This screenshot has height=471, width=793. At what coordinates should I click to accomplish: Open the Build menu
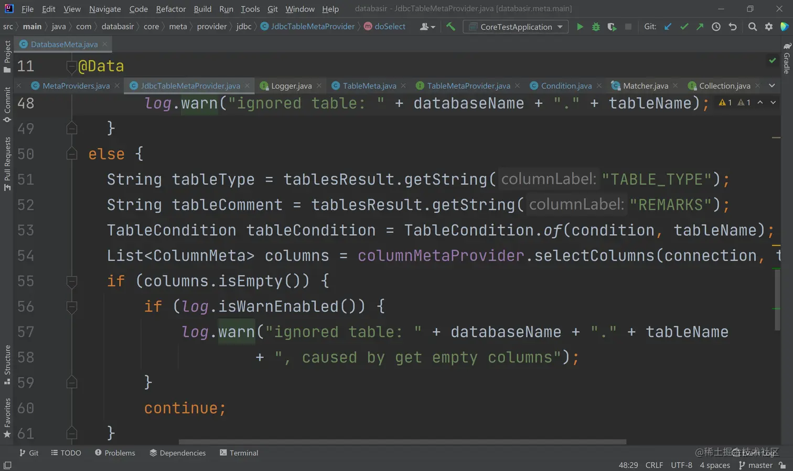point(202,9)
